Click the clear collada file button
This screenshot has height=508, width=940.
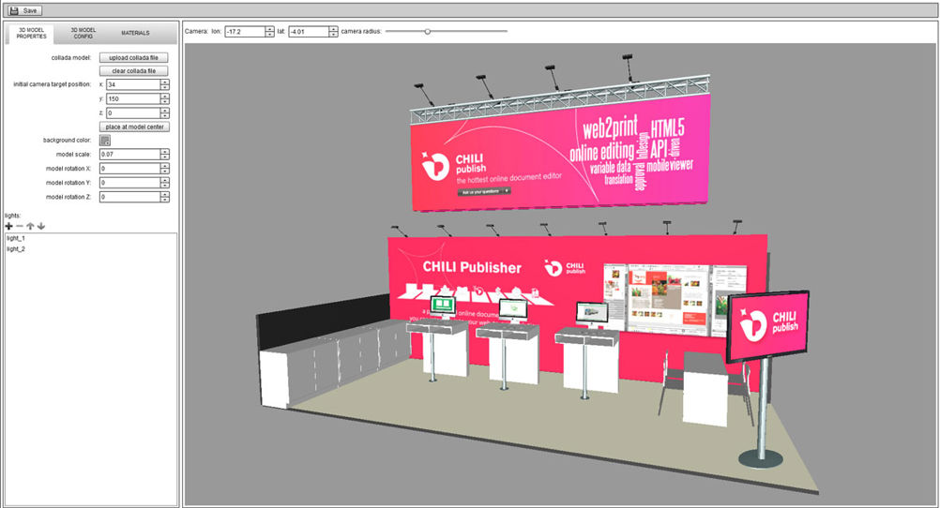[x=134, y=70]
